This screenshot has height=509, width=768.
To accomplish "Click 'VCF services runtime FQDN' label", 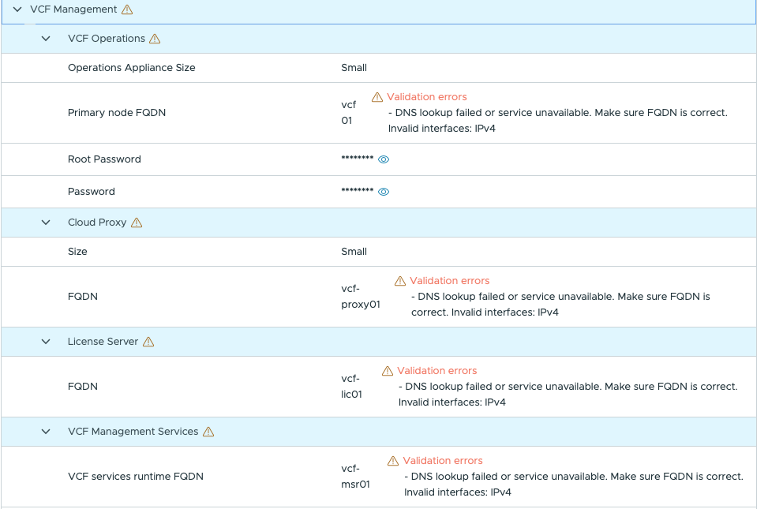I will point(135,476).
